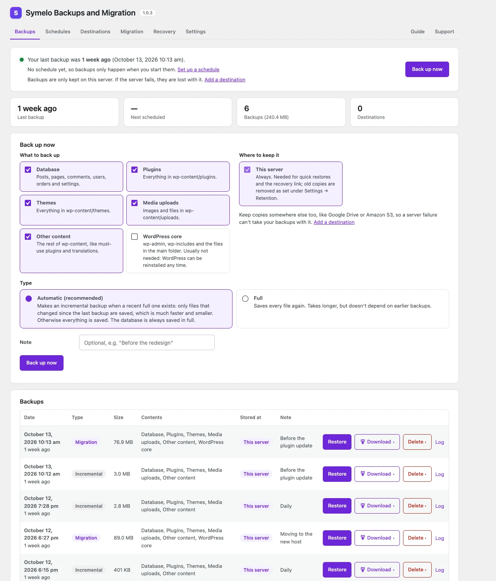Switch to the Schedules tab
This screenshot has width=496, height=581.
click(x=58, y=32)
